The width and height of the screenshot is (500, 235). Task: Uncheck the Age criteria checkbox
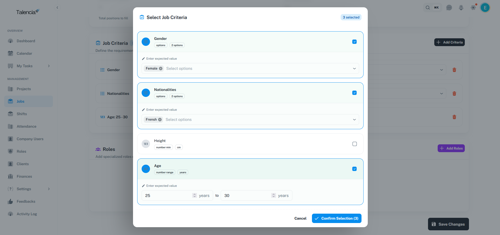tap(354, 169)
